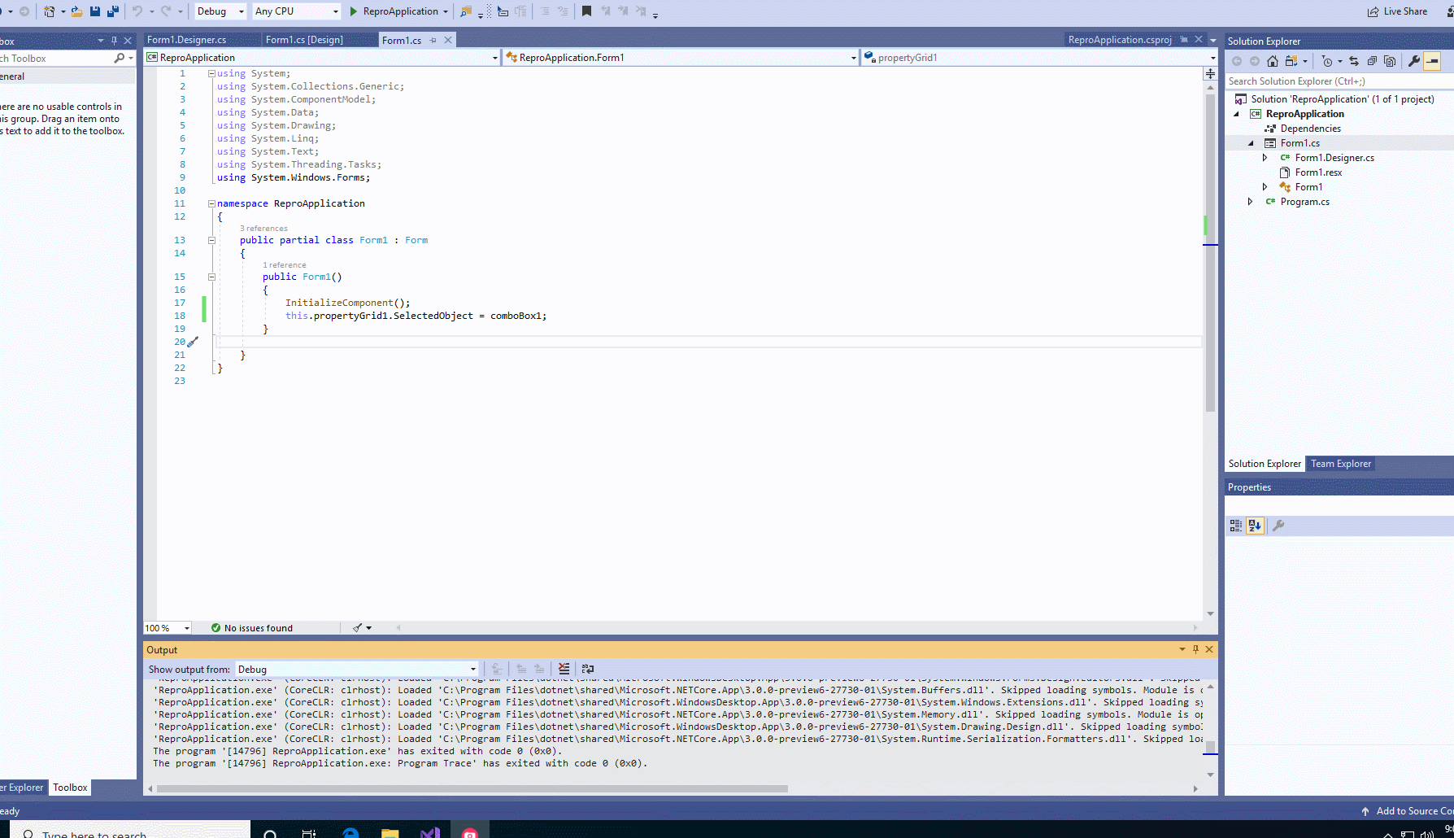The height and width of the screenshot is (838, 1454).
Task: Toggle Alphabetical sort in Properties panel
Action: click(x=1255, y=526)
